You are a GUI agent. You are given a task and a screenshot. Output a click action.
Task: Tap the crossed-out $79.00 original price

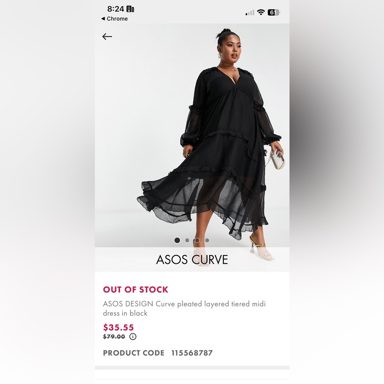point(114,337)
